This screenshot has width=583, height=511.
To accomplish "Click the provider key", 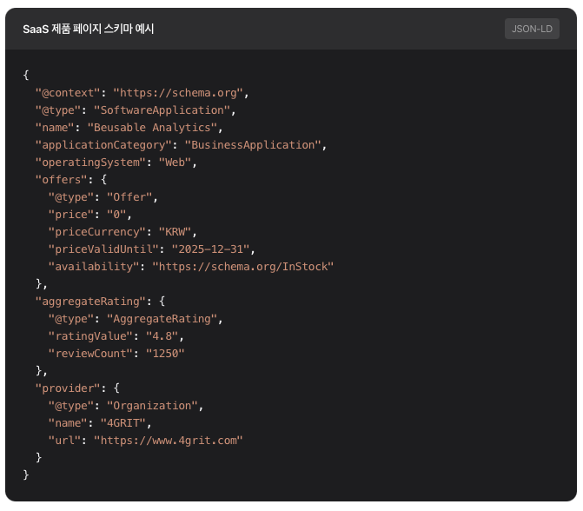I will (67, 388).
